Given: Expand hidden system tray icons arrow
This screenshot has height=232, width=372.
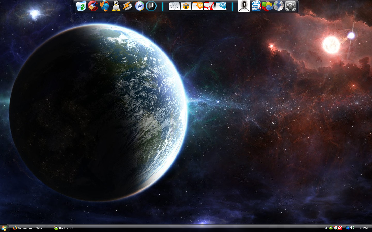Looking at the screenshot, I should 326,228.
